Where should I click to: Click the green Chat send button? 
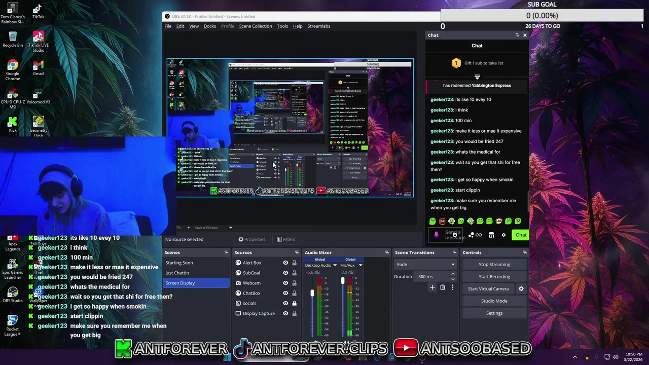(x=521, y=235)
